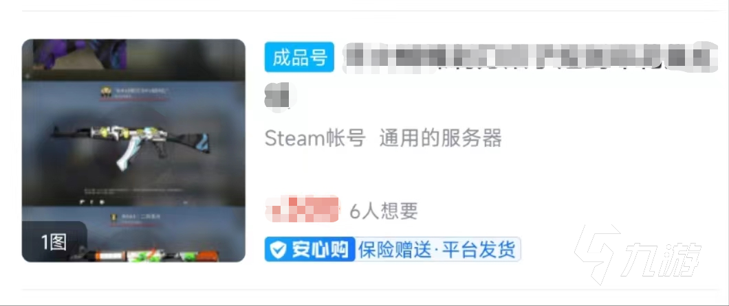The height and width of the screenshot is (306, 729).
Task: Click the 通用的服务器 text
Action: [440, 139]
